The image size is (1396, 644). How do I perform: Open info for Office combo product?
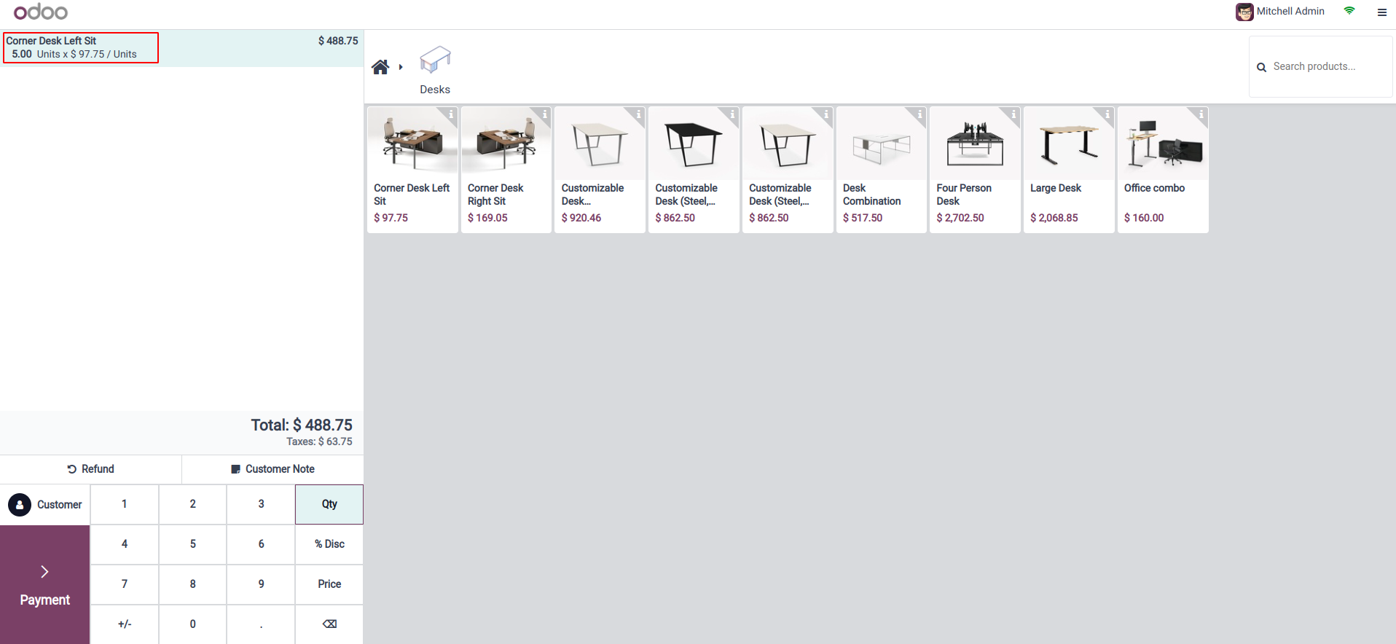[1201, 114]
